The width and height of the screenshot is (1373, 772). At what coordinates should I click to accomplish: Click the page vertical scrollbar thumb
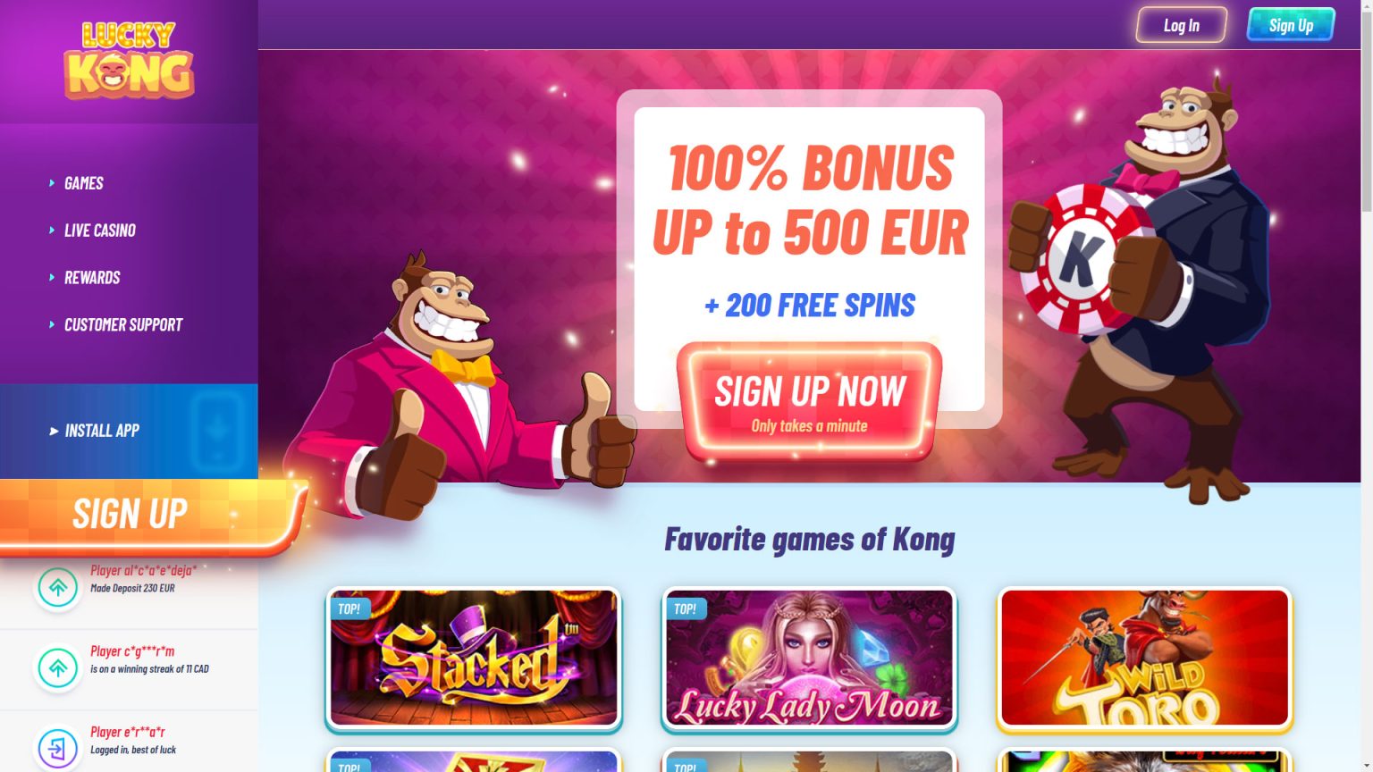(x=1367, y=105)
